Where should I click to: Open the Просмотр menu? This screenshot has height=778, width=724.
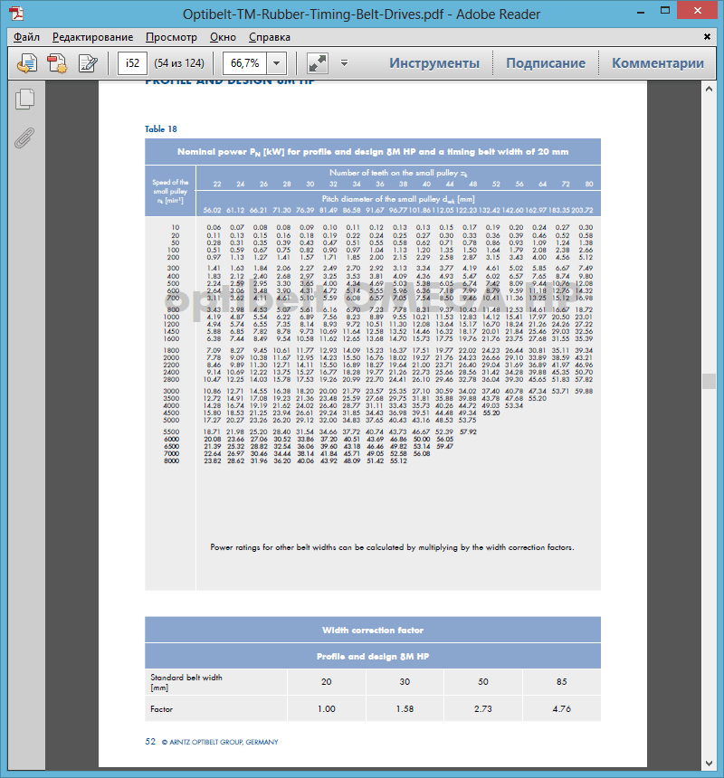click(171, 37)
